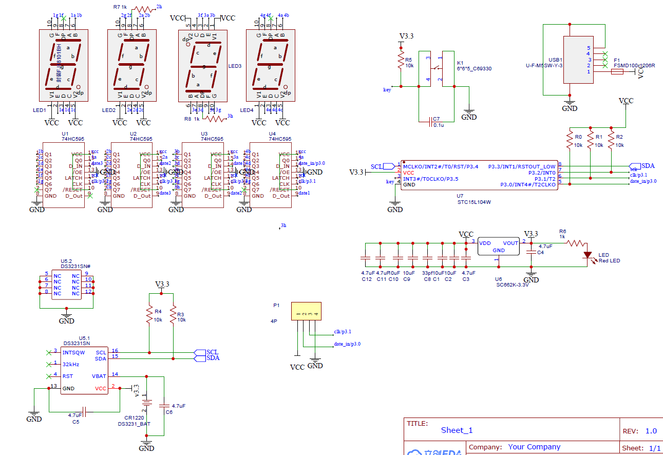The width and height of the screenshot is (663, 455).
Task: Click the U3 74HC595 shift register
Action: point(203,175)
